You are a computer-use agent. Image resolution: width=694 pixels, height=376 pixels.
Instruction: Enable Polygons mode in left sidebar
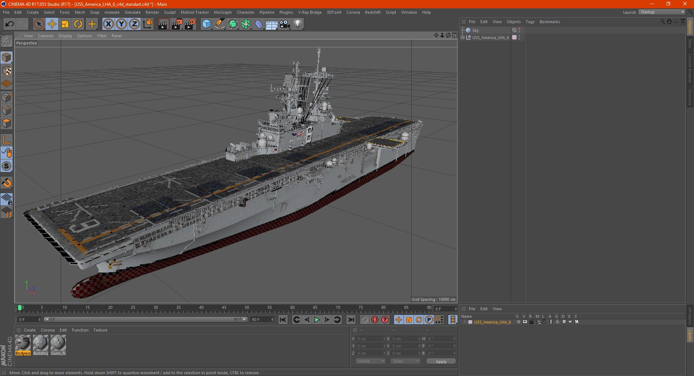tap(7, 123)
